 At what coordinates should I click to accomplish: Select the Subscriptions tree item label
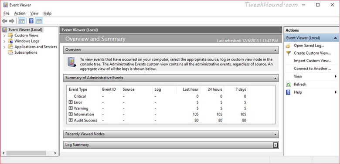tap(26, 52)
